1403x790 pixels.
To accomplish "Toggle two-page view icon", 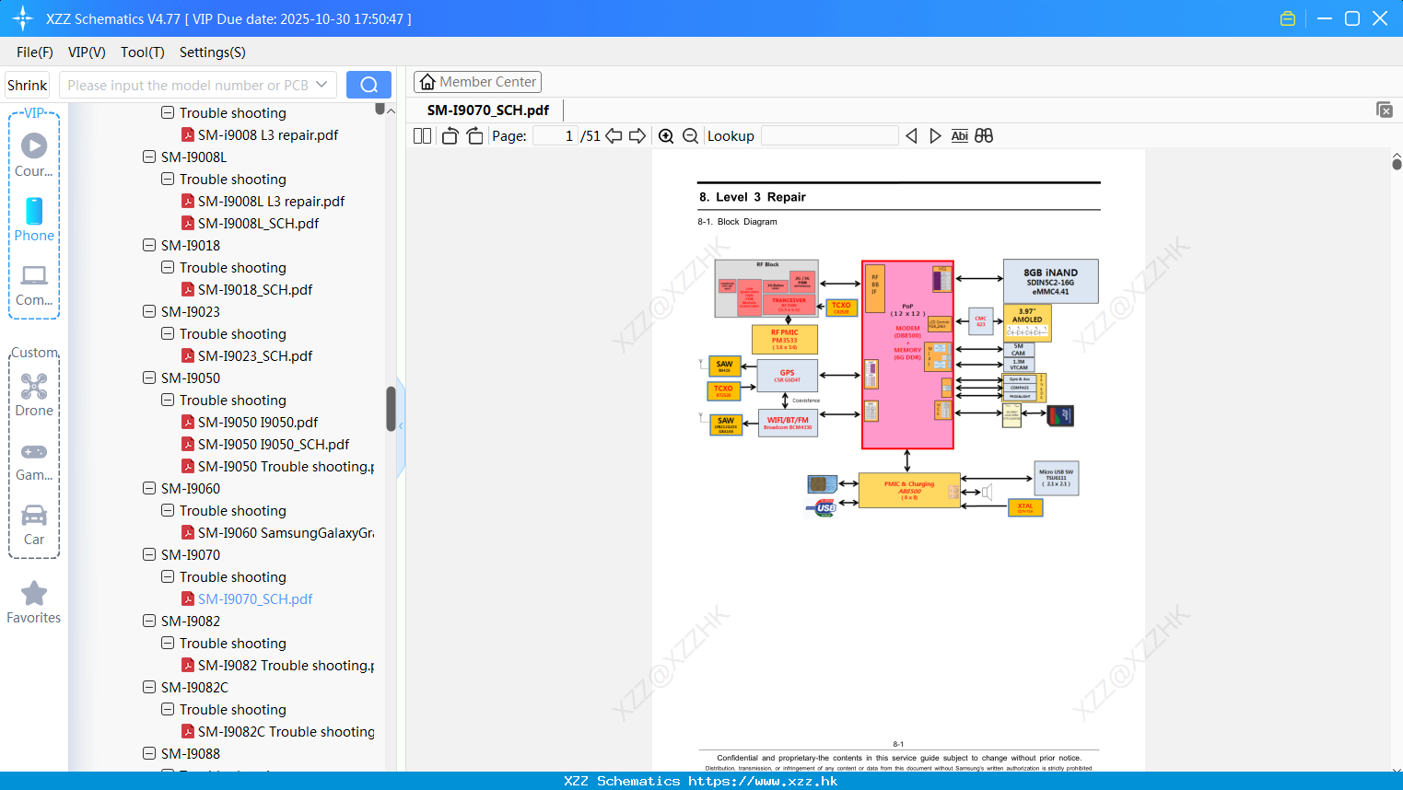I will tap(423, 135).
